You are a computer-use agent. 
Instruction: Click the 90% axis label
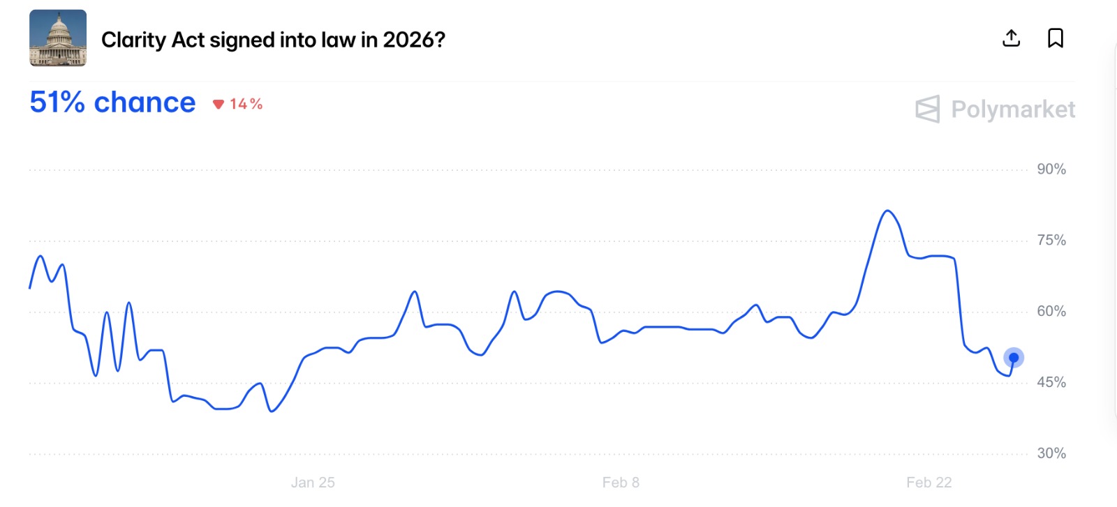pyautogui.click(x=1051, y=169)
